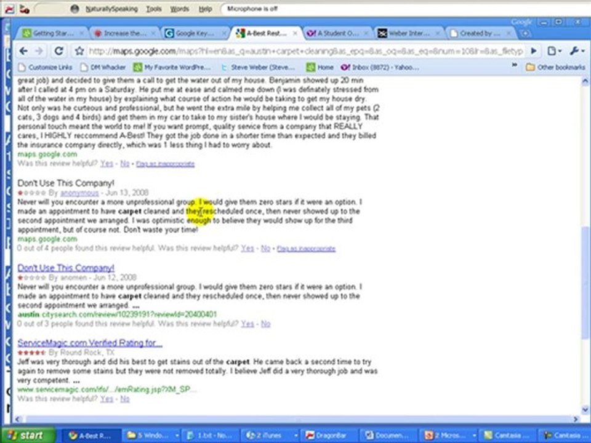
Task: Open the DragonBar Tools menu
Action: pos(154,9)
